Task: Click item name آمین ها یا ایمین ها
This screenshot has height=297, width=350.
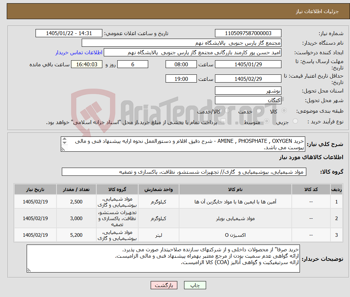Action: point(235,202)
